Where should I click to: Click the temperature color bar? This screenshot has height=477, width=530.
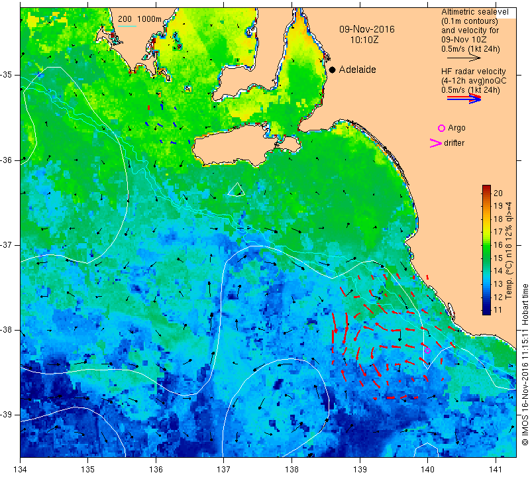pyautogui.click(x=486, y=250)
